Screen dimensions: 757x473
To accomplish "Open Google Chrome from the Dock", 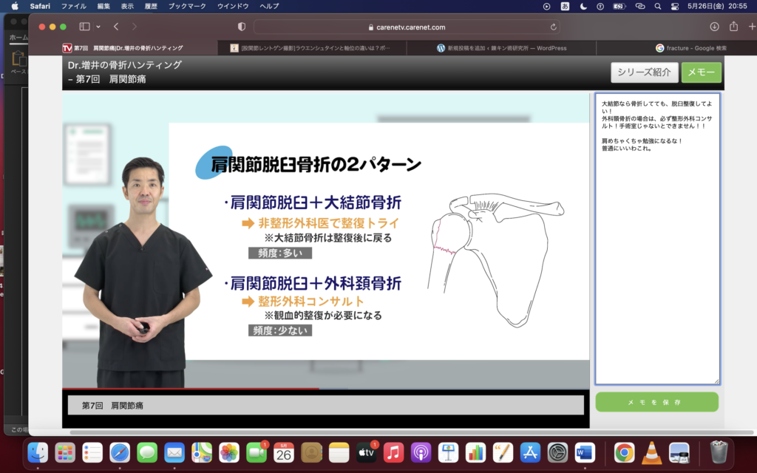I will [624, 452].
